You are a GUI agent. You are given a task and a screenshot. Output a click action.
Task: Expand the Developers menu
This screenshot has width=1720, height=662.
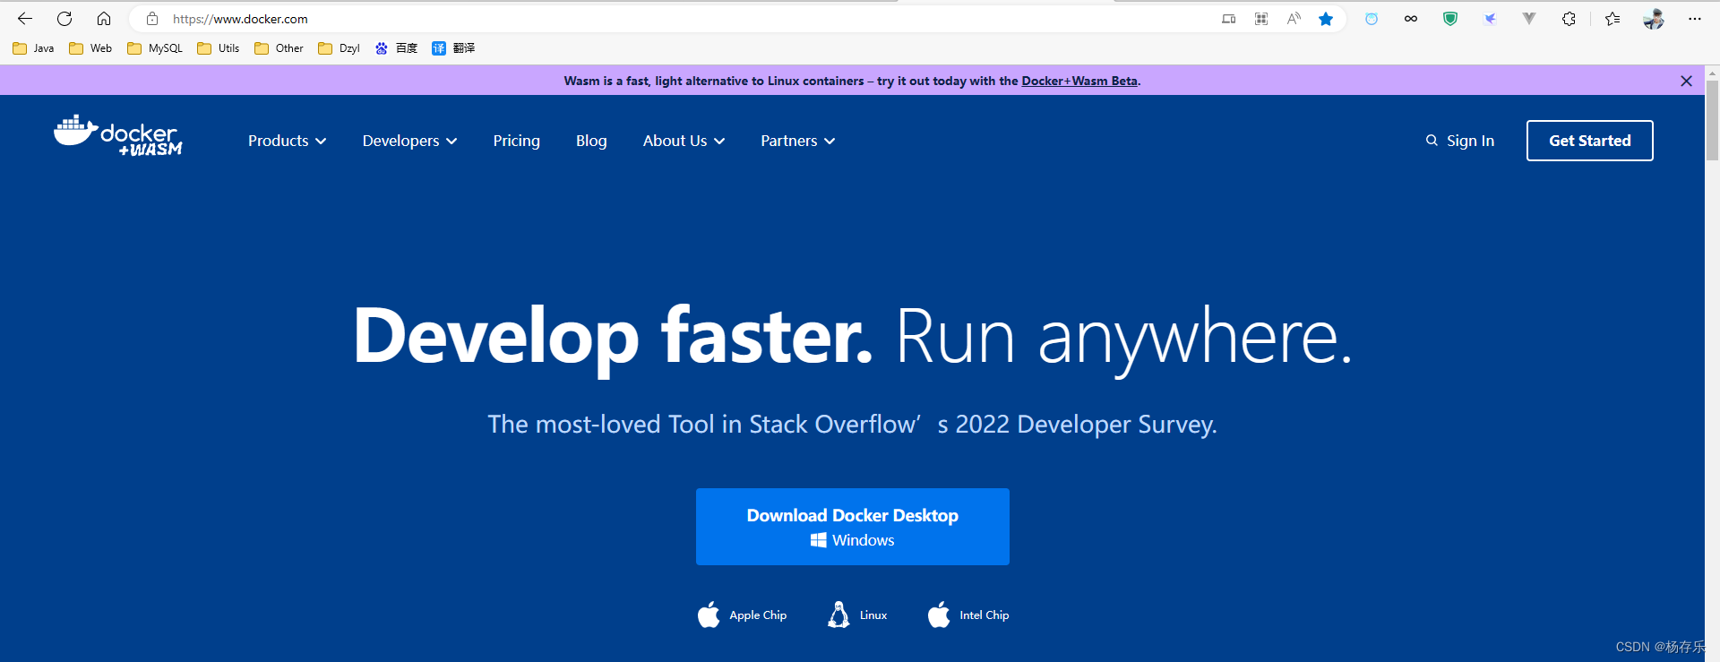409,141
